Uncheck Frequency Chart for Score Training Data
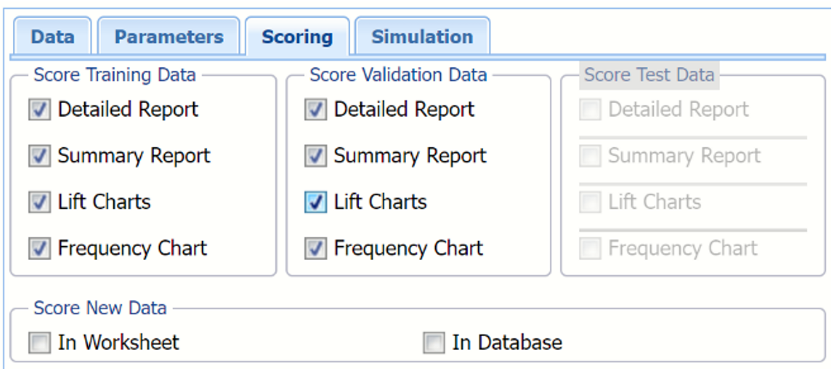The image size is (837, 369). (39, 248)
